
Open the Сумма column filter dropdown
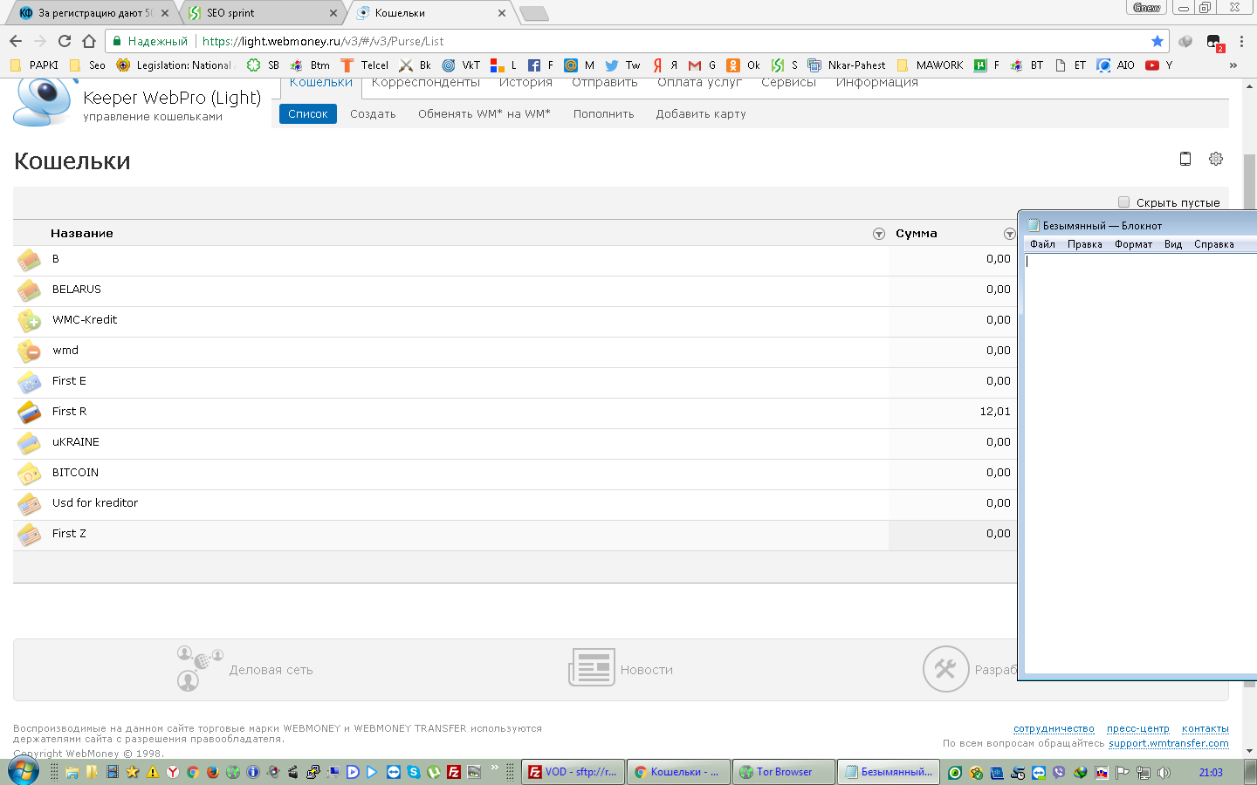1010,234
